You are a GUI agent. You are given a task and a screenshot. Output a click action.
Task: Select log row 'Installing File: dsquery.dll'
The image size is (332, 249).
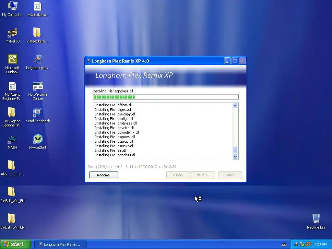pos(115,137)
